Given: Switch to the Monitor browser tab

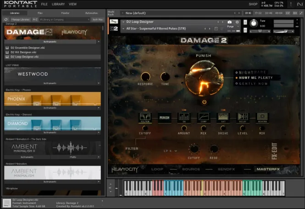Looking at the screenshot, I should tap(65, 13).
